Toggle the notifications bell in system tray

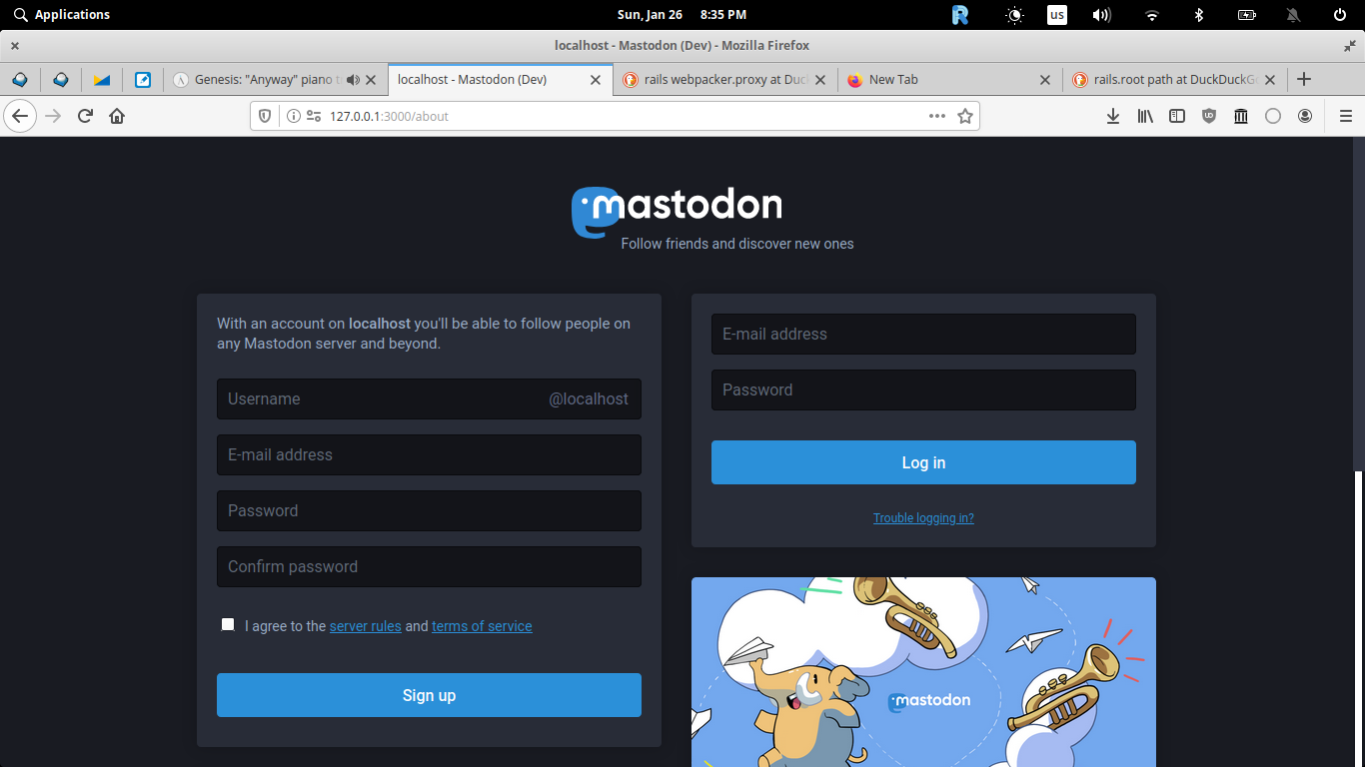click(1293, 15)
